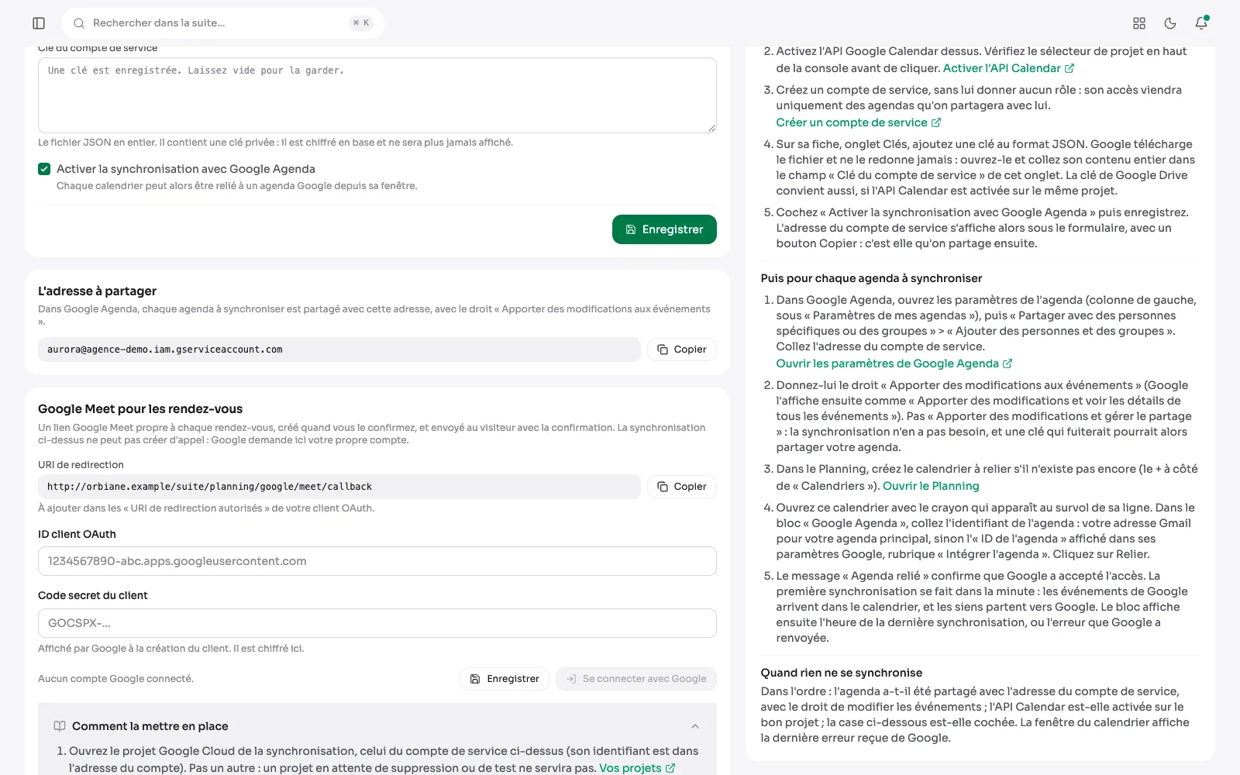This screenshot has height=775, width=1240.
Task: Click the Enregistrer button in Google Meet section
Action: point(505,679)
